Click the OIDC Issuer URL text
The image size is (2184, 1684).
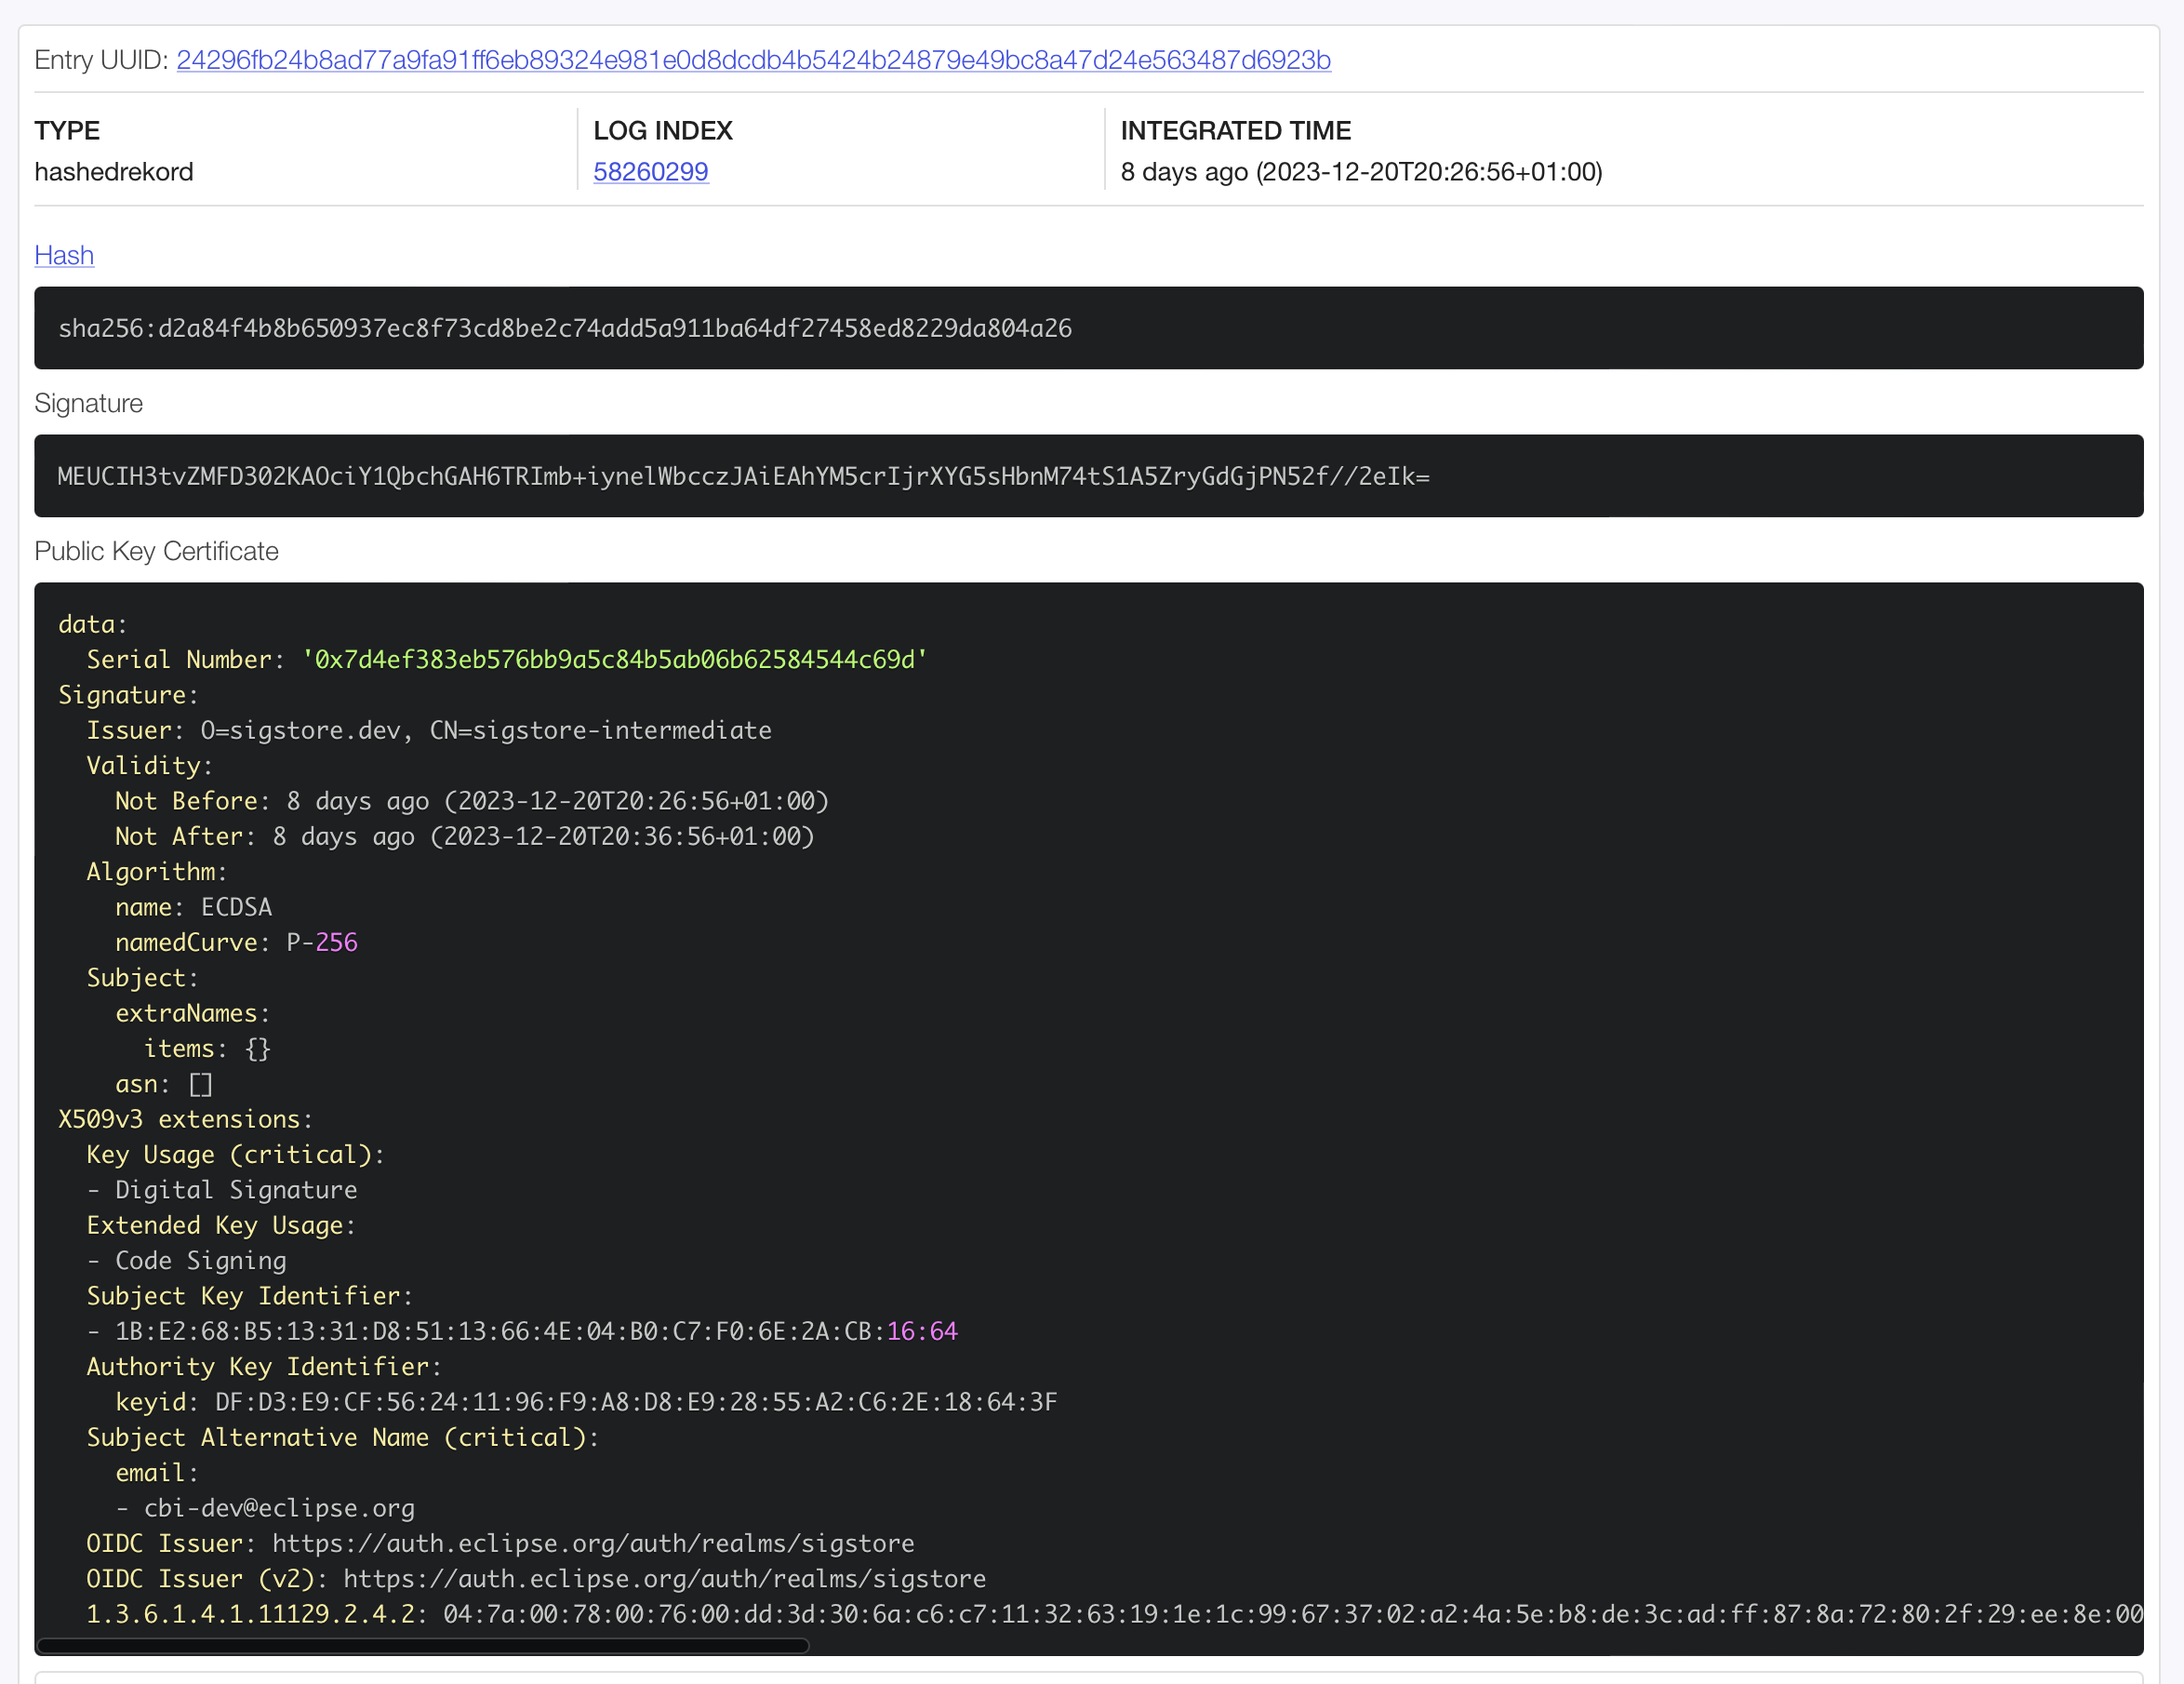point(592,1543)
